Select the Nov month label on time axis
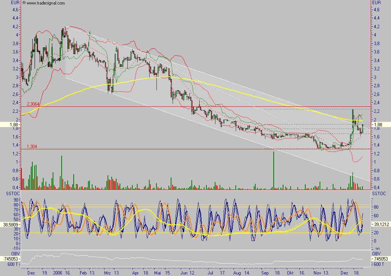Screen dimensions: 391x276 [317, 273]
